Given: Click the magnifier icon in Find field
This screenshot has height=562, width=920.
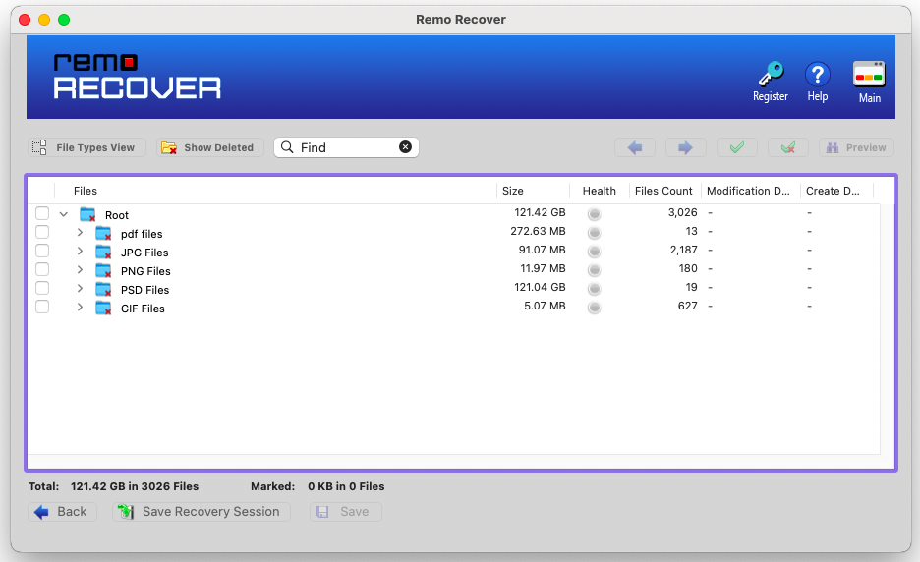Looking at the screenshot, I should (x=287, y=147).
